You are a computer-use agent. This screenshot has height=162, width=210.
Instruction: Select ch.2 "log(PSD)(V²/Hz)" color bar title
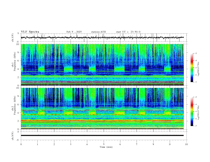coord(199,112)
